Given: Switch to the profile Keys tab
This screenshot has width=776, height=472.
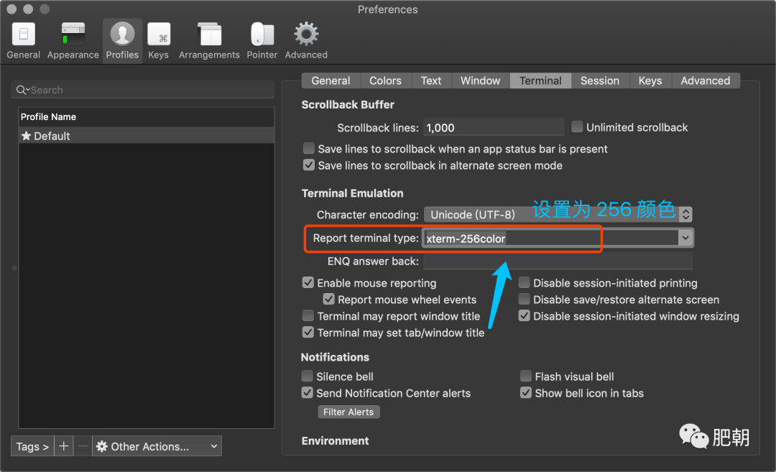Looking at the screenshot, I should tap(650, 80).
